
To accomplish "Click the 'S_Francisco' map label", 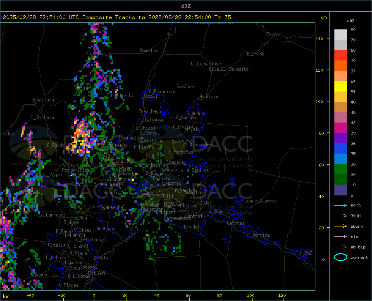I will point(162,92).
